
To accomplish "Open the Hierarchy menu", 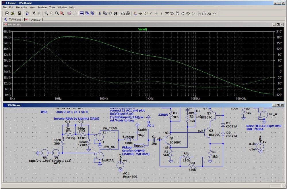I will (x=22, y=7).
